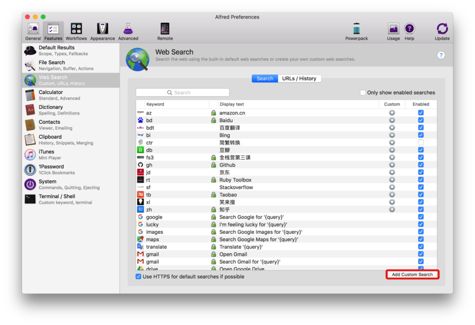
Task: Select the Search Gmail for query row
Action: pos(286,262)
